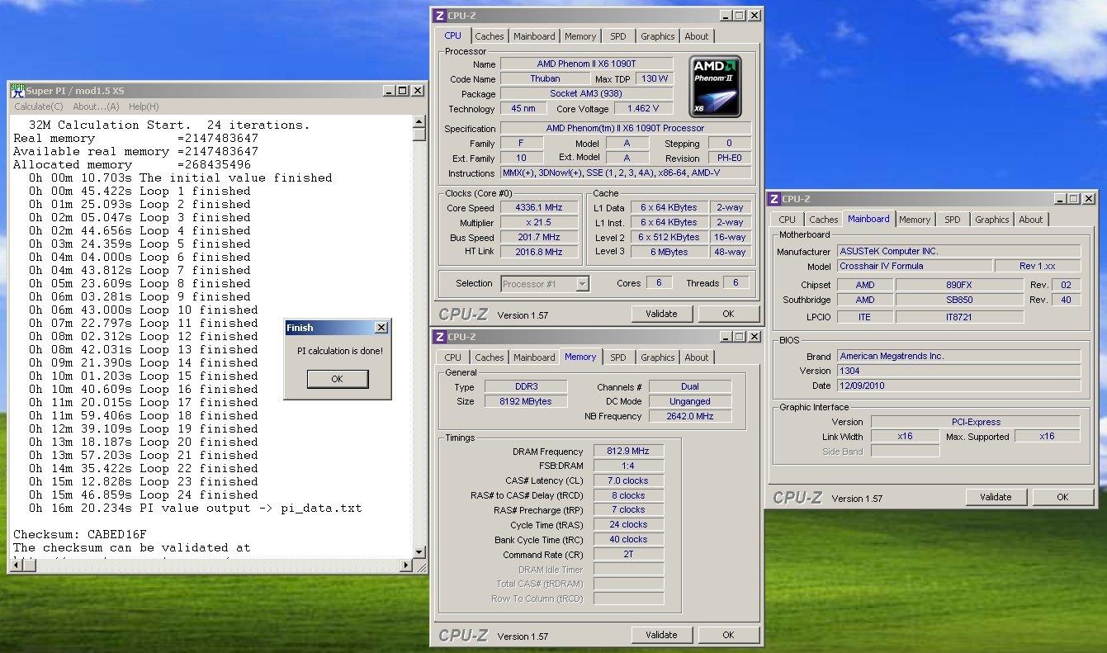Open the About...(A) menu in Super PI

coord(96,106)
